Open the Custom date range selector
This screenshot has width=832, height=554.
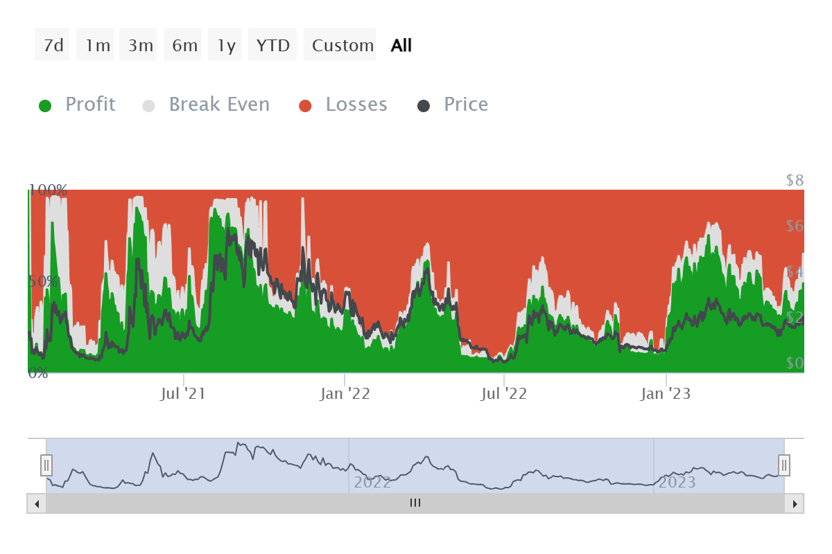pyautogui.click(x=340, y=44)
